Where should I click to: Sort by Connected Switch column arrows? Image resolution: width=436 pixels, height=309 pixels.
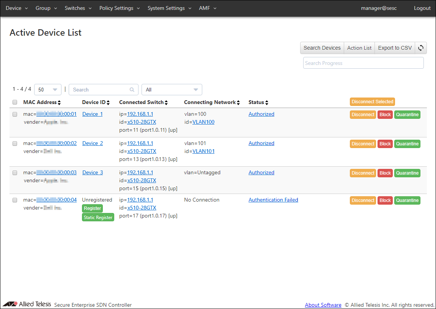(x=166, y=102)
